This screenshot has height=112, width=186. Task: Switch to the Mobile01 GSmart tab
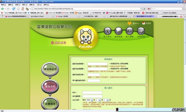tap(42, 16)
